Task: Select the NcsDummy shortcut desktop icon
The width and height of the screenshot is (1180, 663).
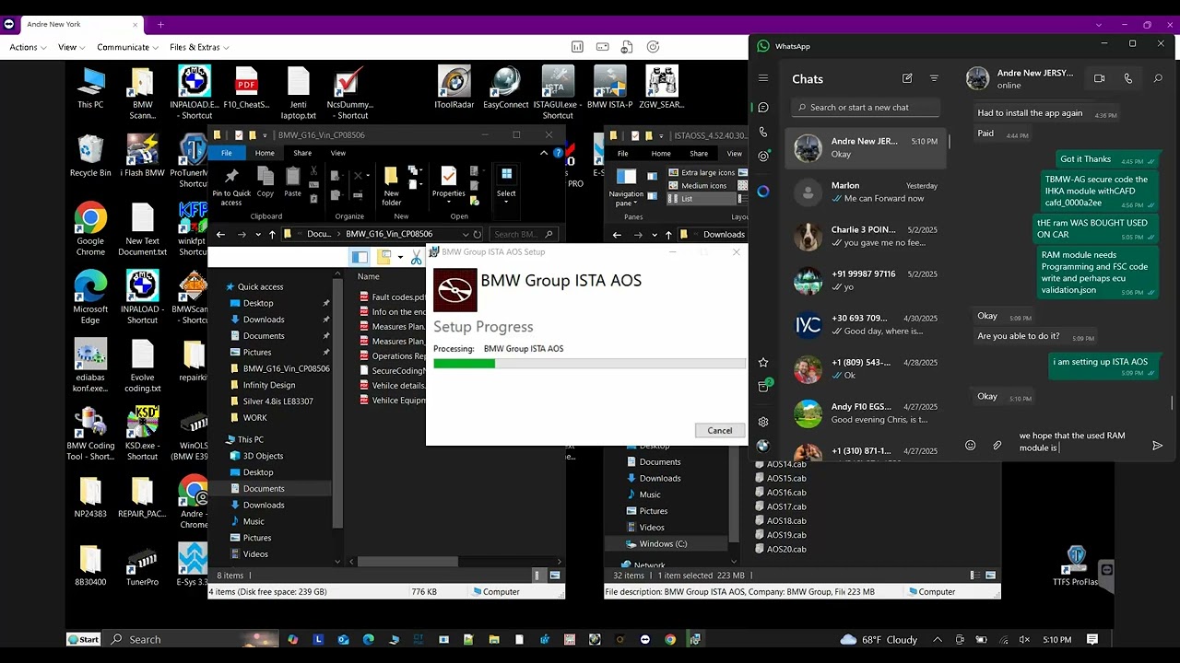Action: tap(349, 94)
